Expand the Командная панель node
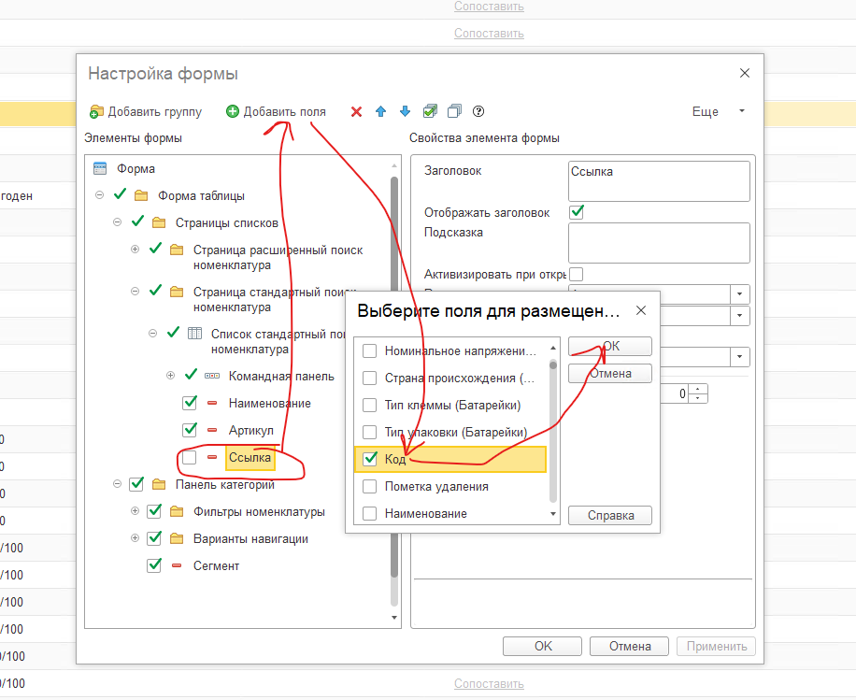 pyautogui.click(x=170, y=376)
